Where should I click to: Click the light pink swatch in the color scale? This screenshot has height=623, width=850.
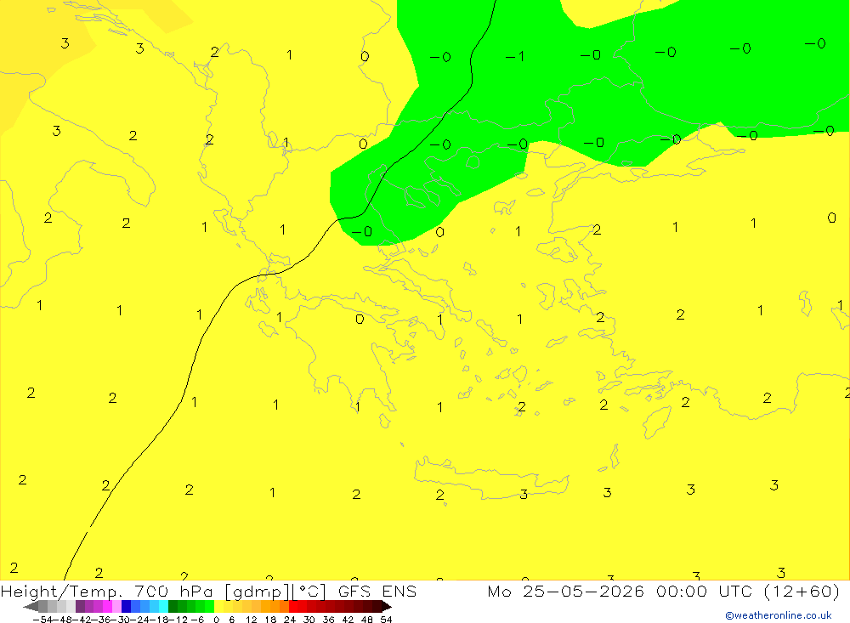(x=116, y=607)
